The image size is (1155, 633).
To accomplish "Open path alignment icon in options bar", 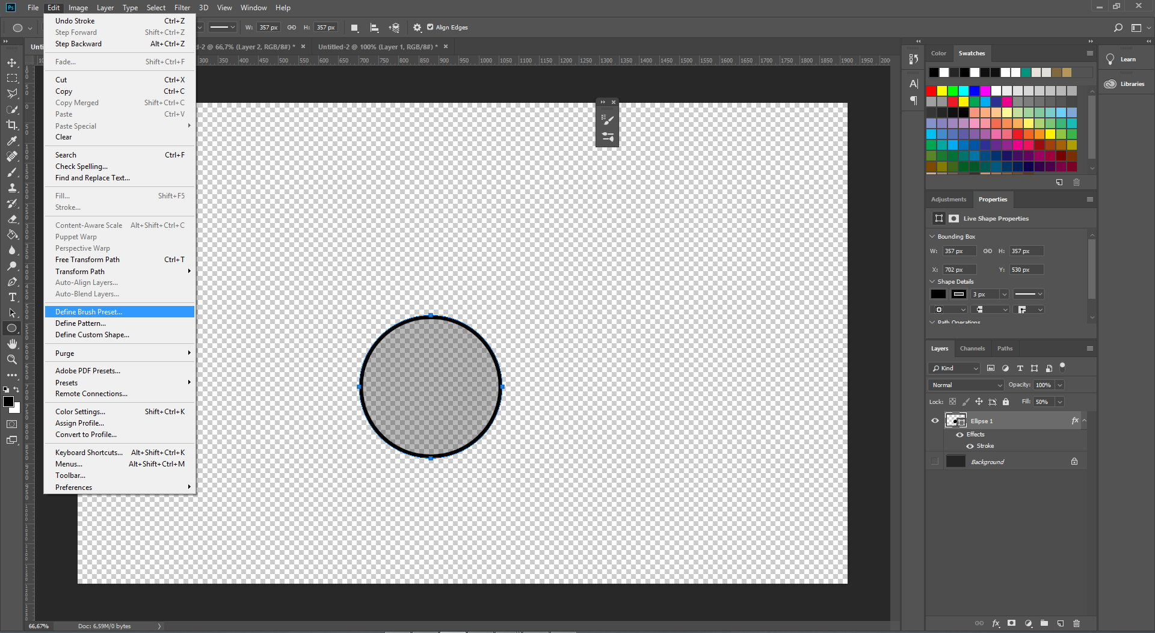I will (x=374, y=28).
